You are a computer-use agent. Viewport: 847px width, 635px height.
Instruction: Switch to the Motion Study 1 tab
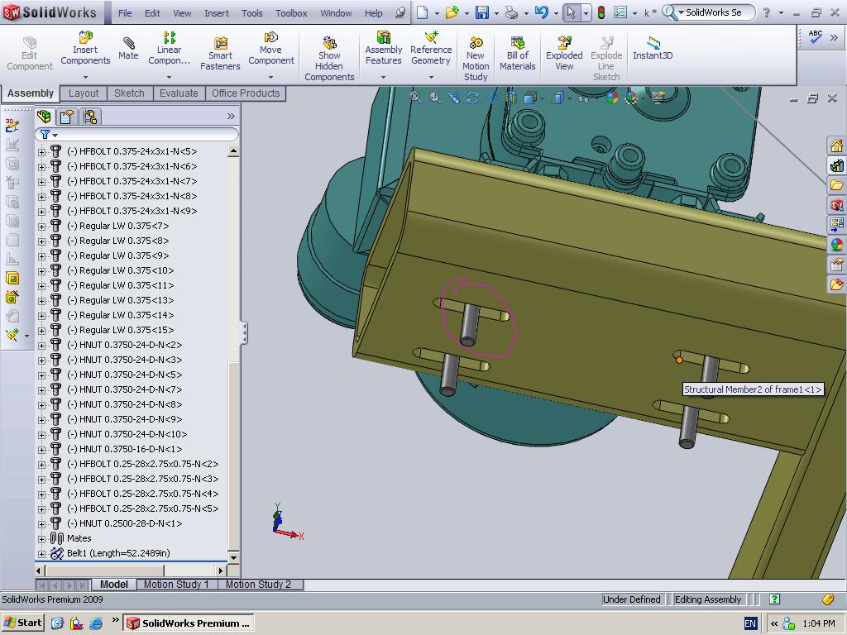176,585
